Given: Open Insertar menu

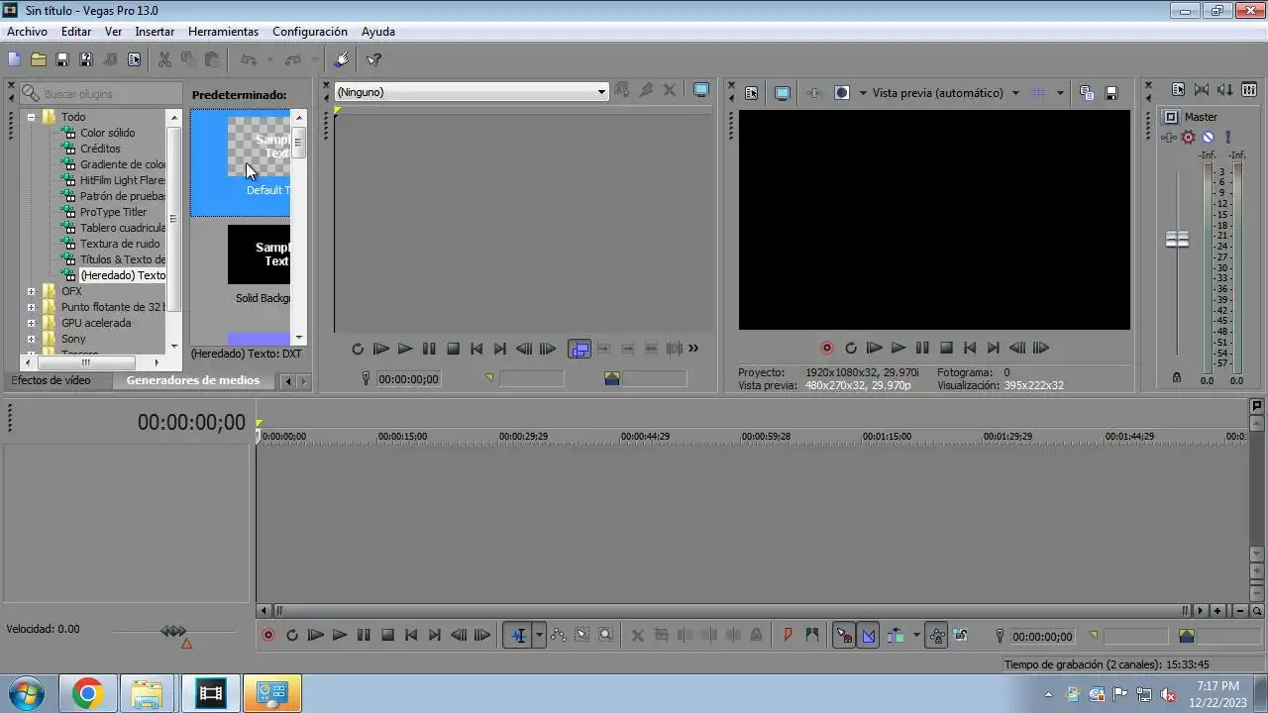Looking at the screenshot, I should tap(155, 32).
